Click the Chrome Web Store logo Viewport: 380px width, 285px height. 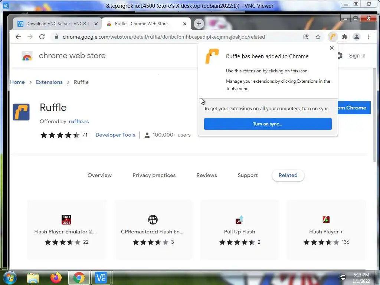(27, 56)
